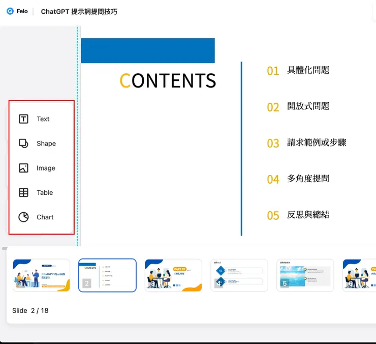
Task: Select slide 2 CONTENTS thumbnail
Action: [x=107, y=275]
